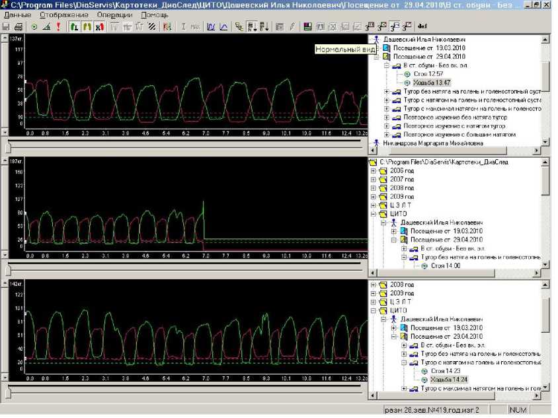Open the 'Отображение' menu
Image resolution: width=558 pixels, height=418 pixels.
click(63, 15)
